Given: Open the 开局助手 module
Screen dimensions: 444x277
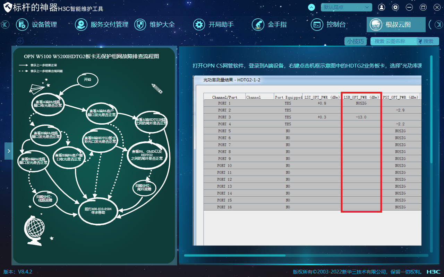Looking at the screenshot, I should coord(213,25).
